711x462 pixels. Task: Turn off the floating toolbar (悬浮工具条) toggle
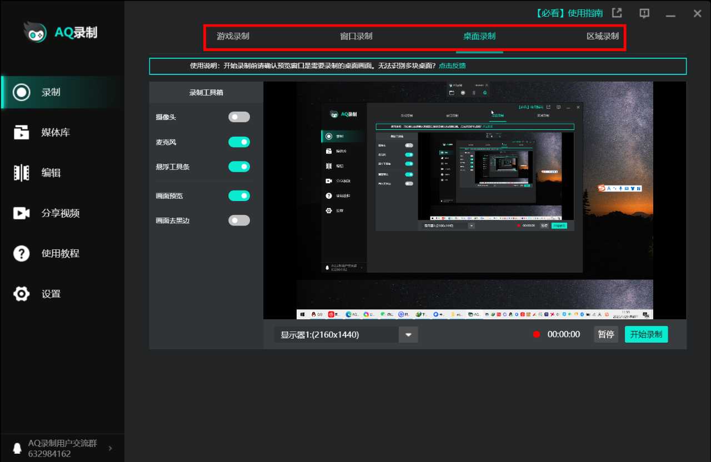(239, 167)
